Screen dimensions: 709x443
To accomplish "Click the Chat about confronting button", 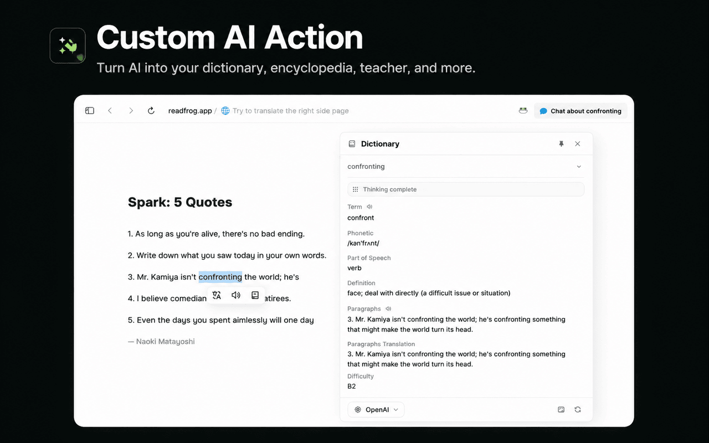I will click(580, 111).
